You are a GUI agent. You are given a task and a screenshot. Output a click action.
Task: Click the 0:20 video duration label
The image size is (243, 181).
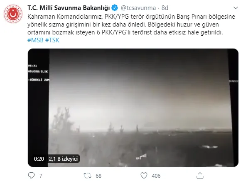(x=39, y=159)
